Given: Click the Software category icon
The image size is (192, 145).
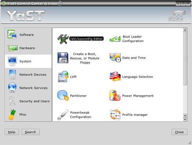Looking at the screenshot, I should (x=12, y=35).
